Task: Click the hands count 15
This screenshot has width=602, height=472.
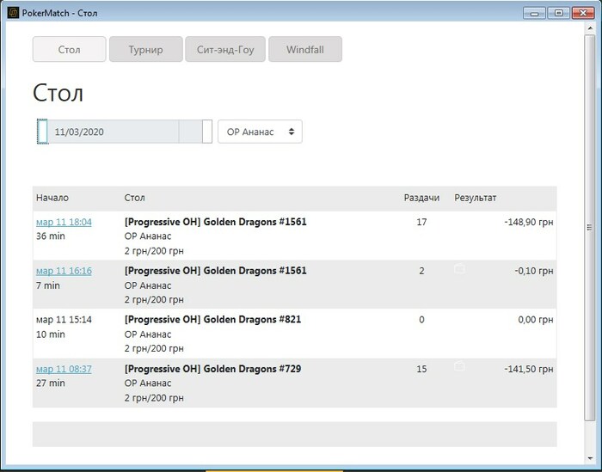Action: 421,369
